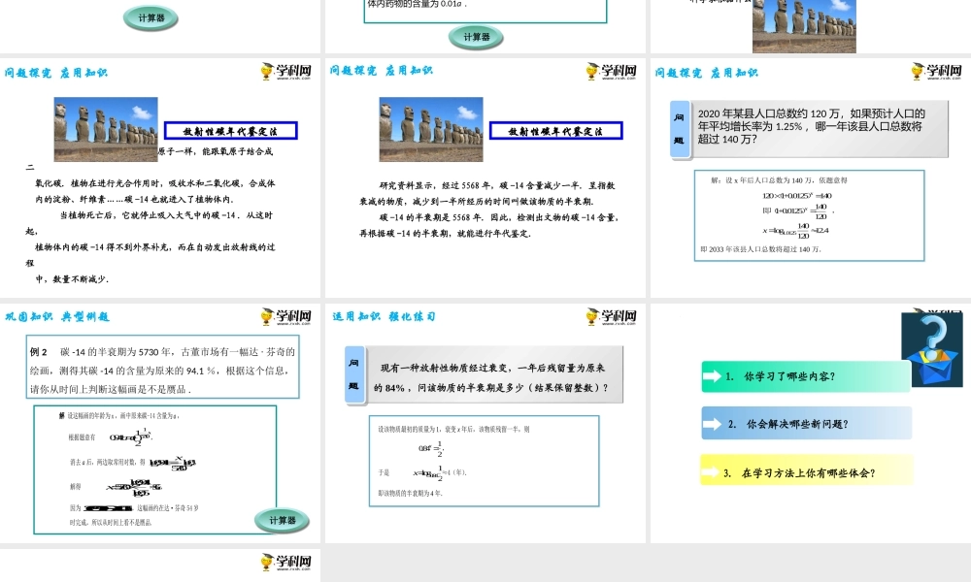Select the Easter Island photo at the top right
971x582 pixels.
[x=804, y=25]
